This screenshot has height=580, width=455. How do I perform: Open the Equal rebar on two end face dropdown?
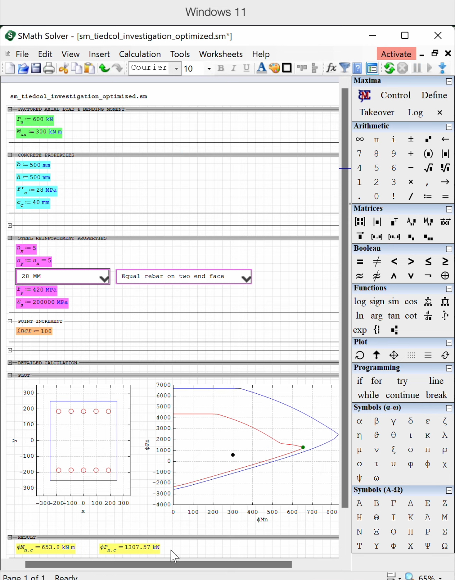click(246, 278)
